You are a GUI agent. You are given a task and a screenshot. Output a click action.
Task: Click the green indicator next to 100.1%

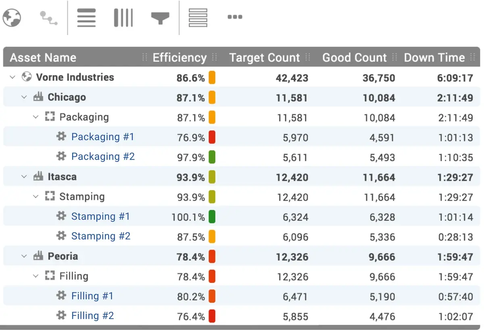pyautogui.click(x=212, y=217)
